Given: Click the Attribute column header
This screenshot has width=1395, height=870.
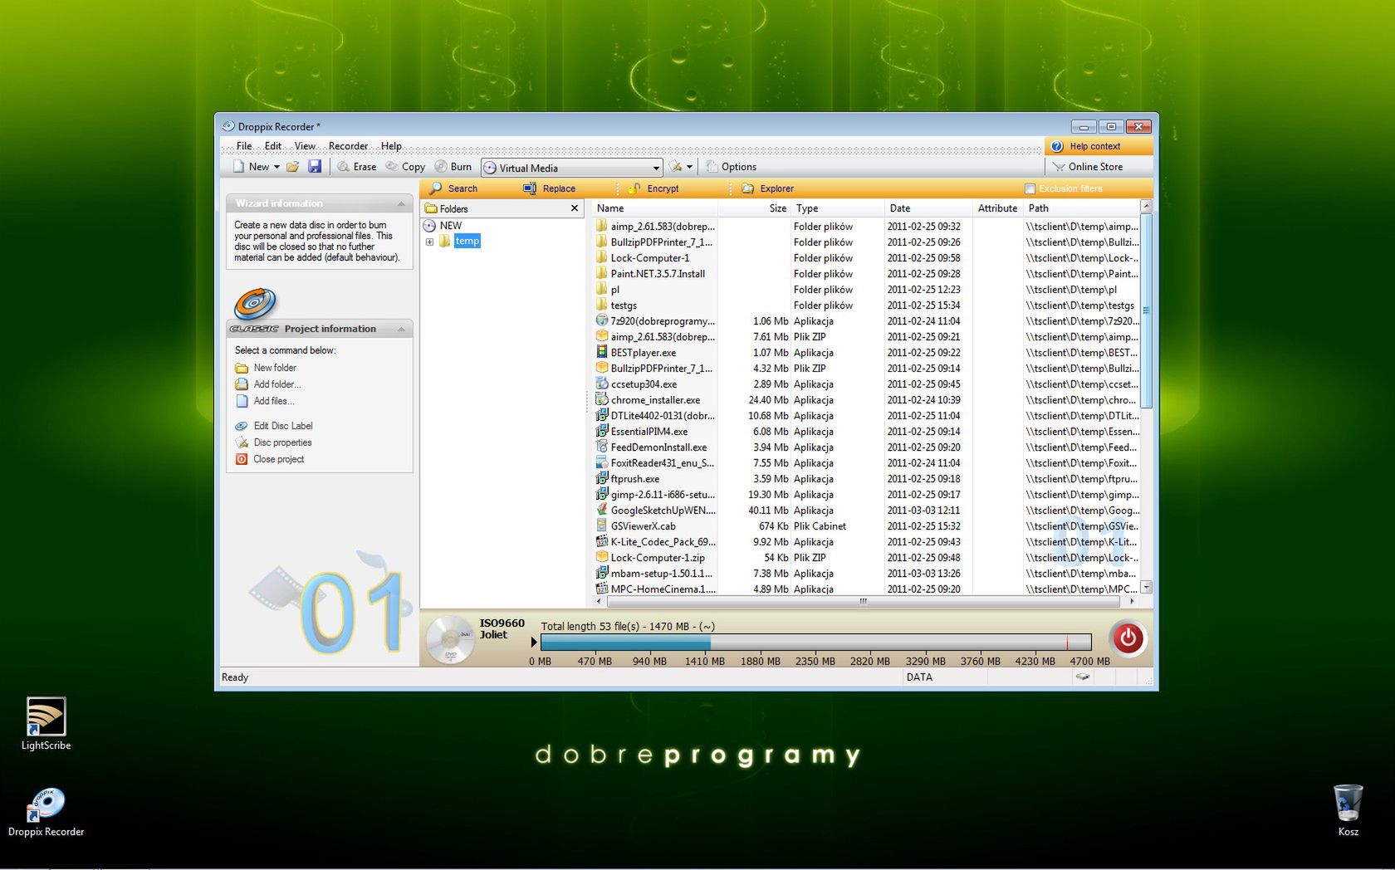Looking at the screenshot, I should 997,208.
